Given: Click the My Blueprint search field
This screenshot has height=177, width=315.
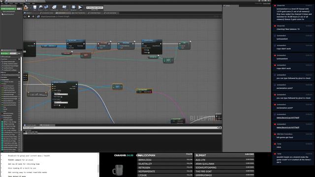Looking at the screenshot, I should (x=13, y=54).
